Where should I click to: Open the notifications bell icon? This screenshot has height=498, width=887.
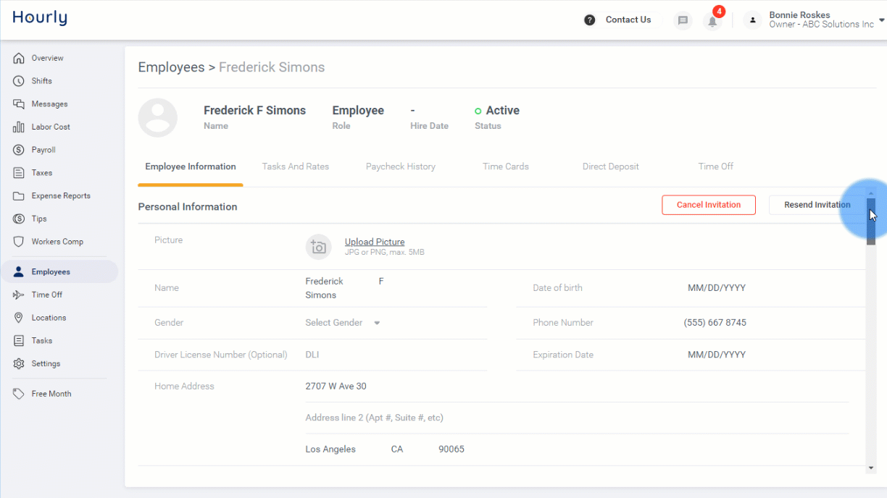tap(713, 21)
